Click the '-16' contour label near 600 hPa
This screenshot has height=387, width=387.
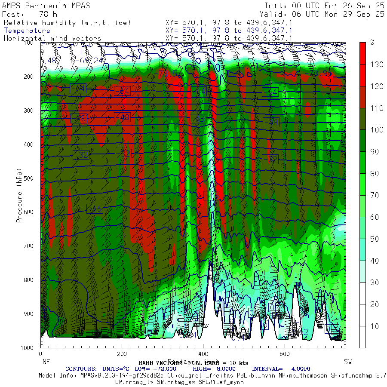(x=95, y=209)
